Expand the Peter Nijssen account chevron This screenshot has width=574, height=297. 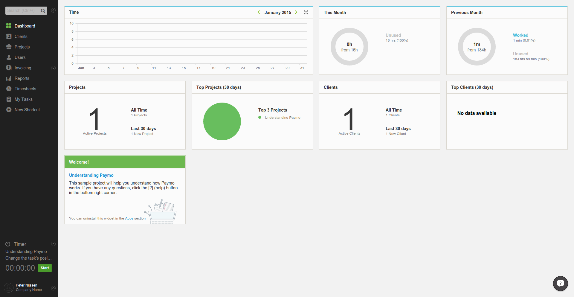(x=53, y=288)
